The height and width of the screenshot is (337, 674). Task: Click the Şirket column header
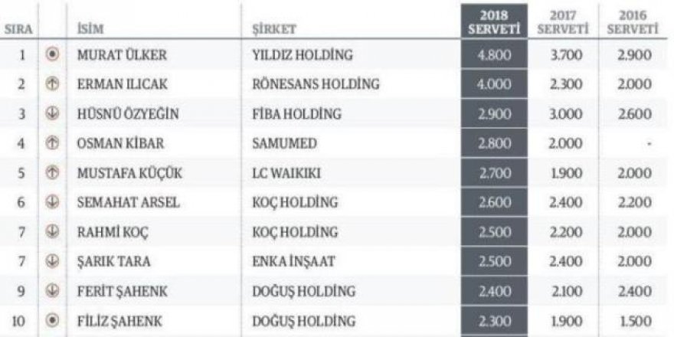[x=274, y=30]
